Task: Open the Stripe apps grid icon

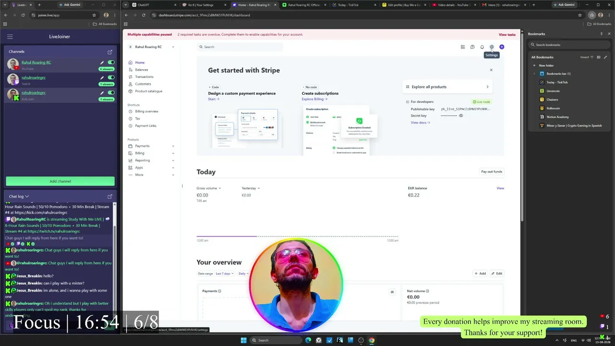Action: point(463,47)
